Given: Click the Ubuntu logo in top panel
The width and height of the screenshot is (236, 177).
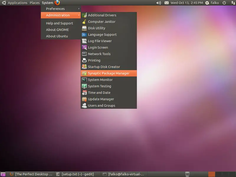Looking at the screenshot, I should pyautogui.click(x=4, y=3).
